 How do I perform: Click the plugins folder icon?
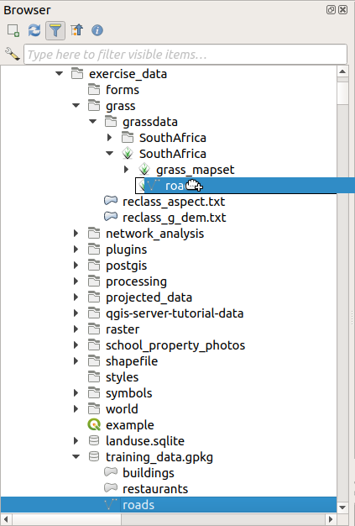(94, 250)
